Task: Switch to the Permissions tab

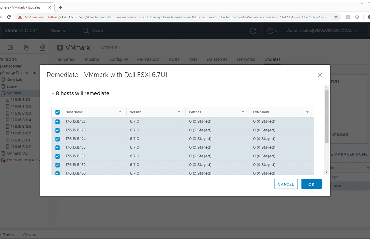Action: pyautogui.click(x=148, y=59)
